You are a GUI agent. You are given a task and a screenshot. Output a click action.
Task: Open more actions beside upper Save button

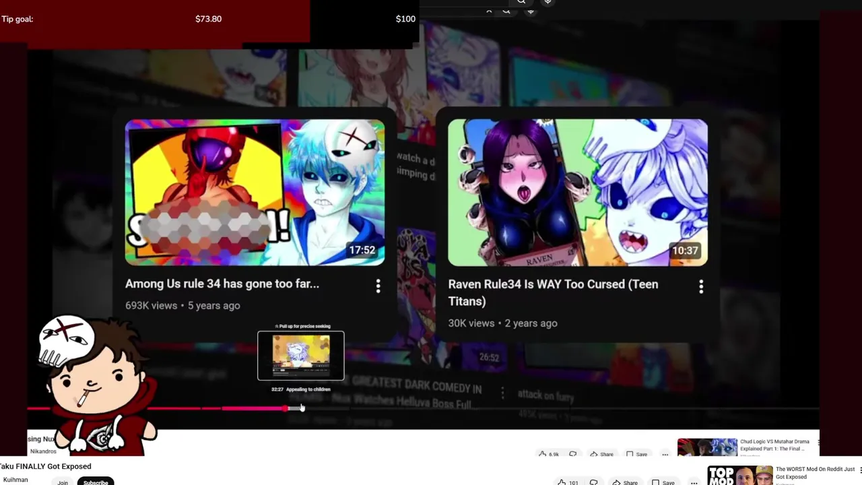pos(665,454)
